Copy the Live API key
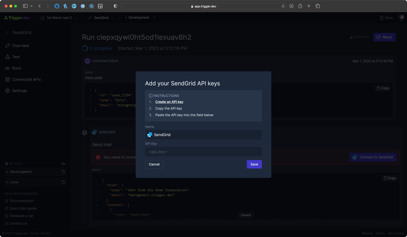 (x=63, y=182)
